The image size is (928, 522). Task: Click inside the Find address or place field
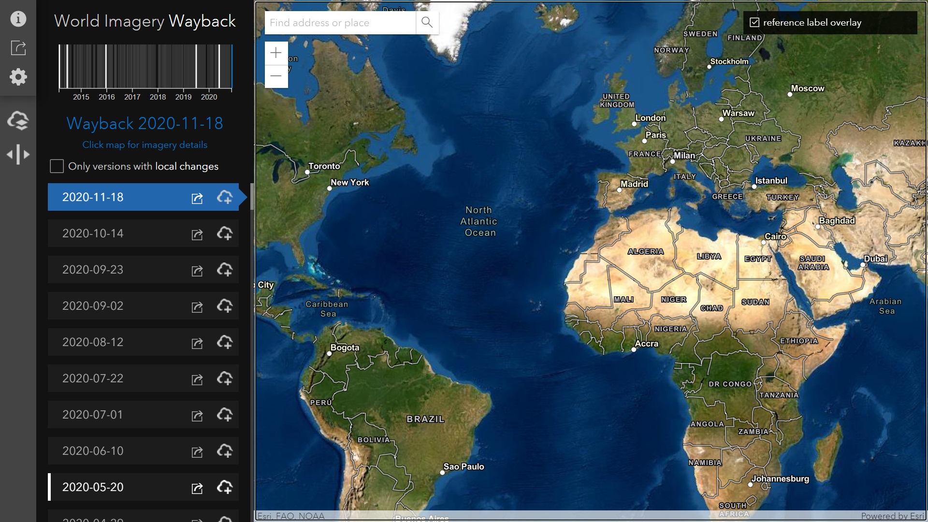point(338,22)
